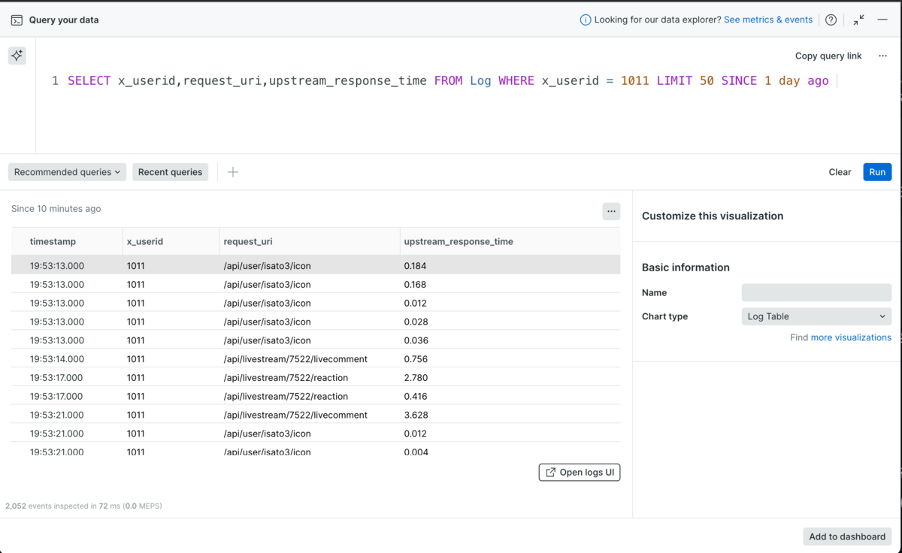Click the Query your data console icon
The image size is (902, 553).
pos(17,20)
